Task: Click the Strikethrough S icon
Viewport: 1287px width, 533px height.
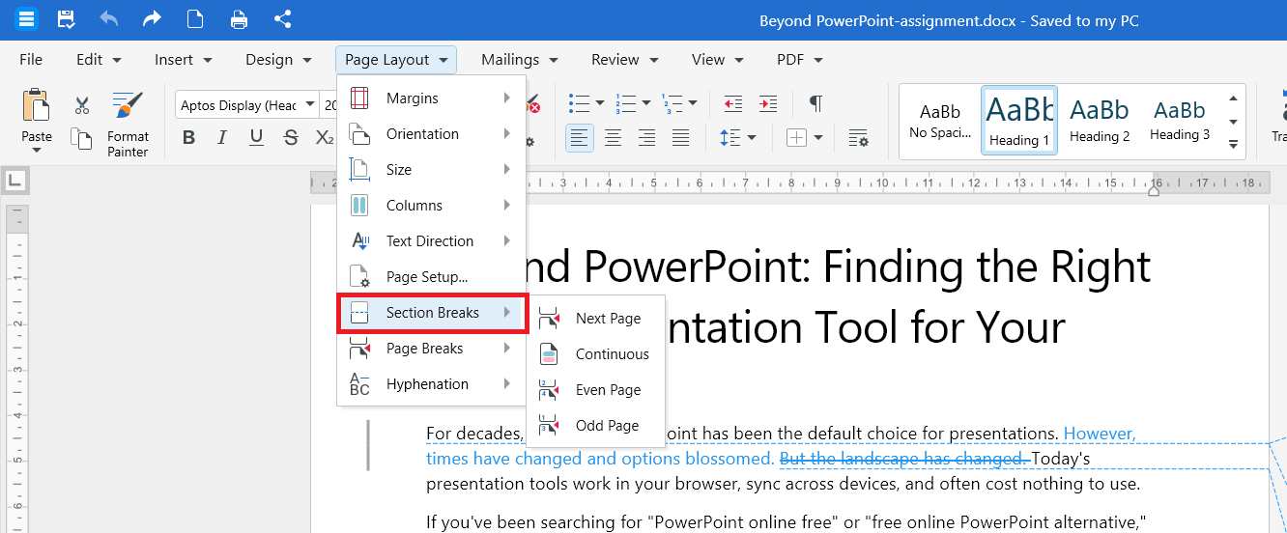Action: coord(291,138)
